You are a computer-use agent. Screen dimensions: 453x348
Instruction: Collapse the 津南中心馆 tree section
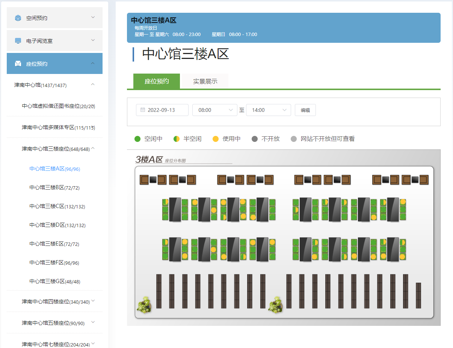(93, 85)
